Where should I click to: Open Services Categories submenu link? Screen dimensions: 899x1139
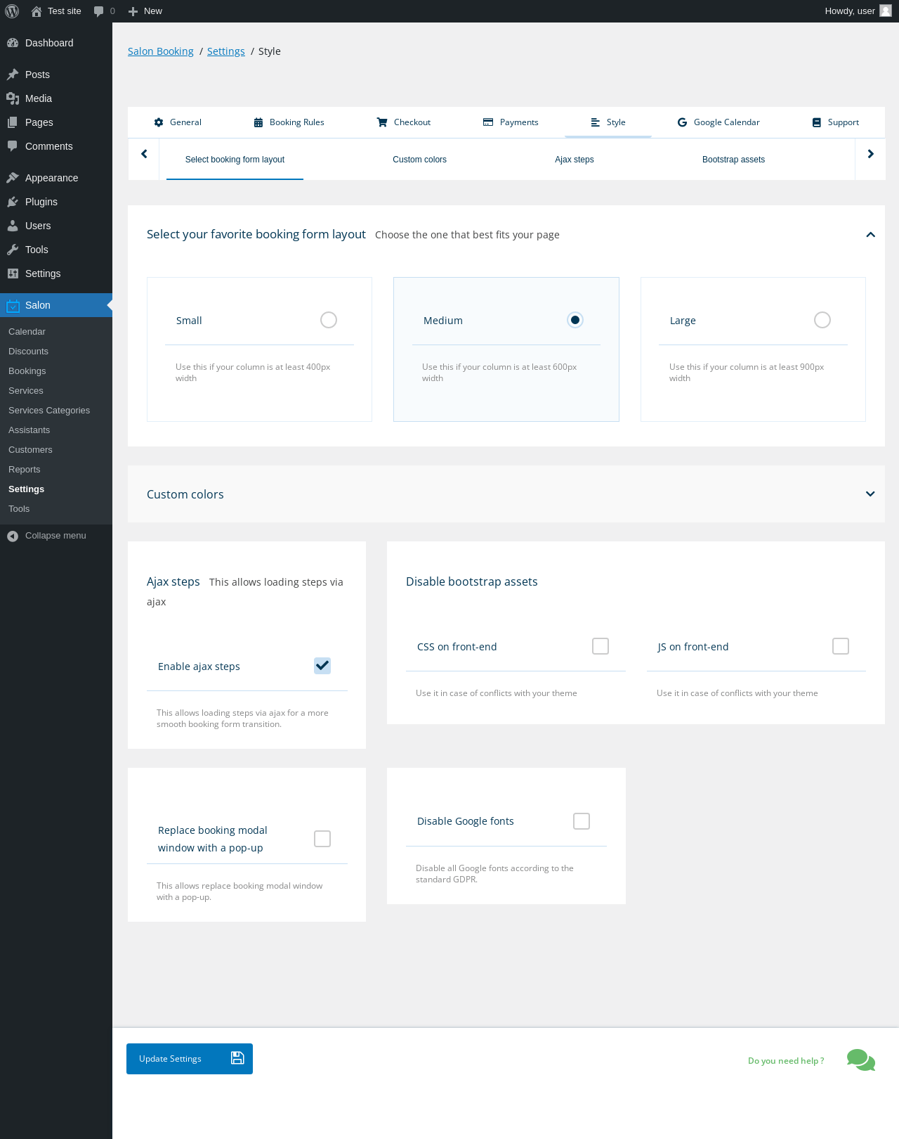(49, 411)
